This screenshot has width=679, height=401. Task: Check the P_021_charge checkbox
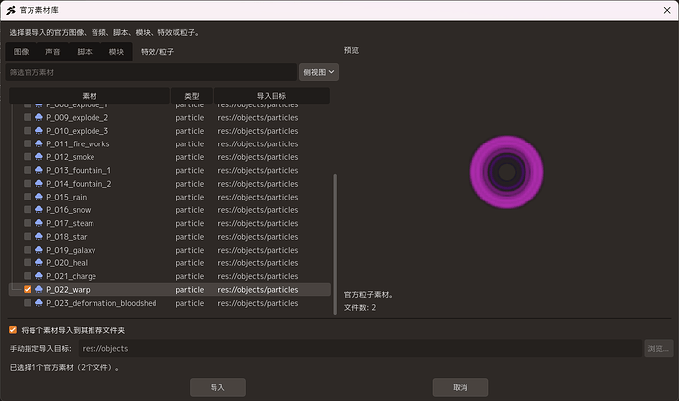[28, 276]
